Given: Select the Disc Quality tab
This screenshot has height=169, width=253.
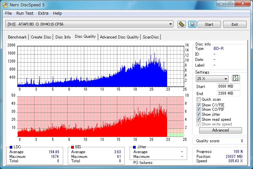Looking at the screenshot, I should click(85, 37).
